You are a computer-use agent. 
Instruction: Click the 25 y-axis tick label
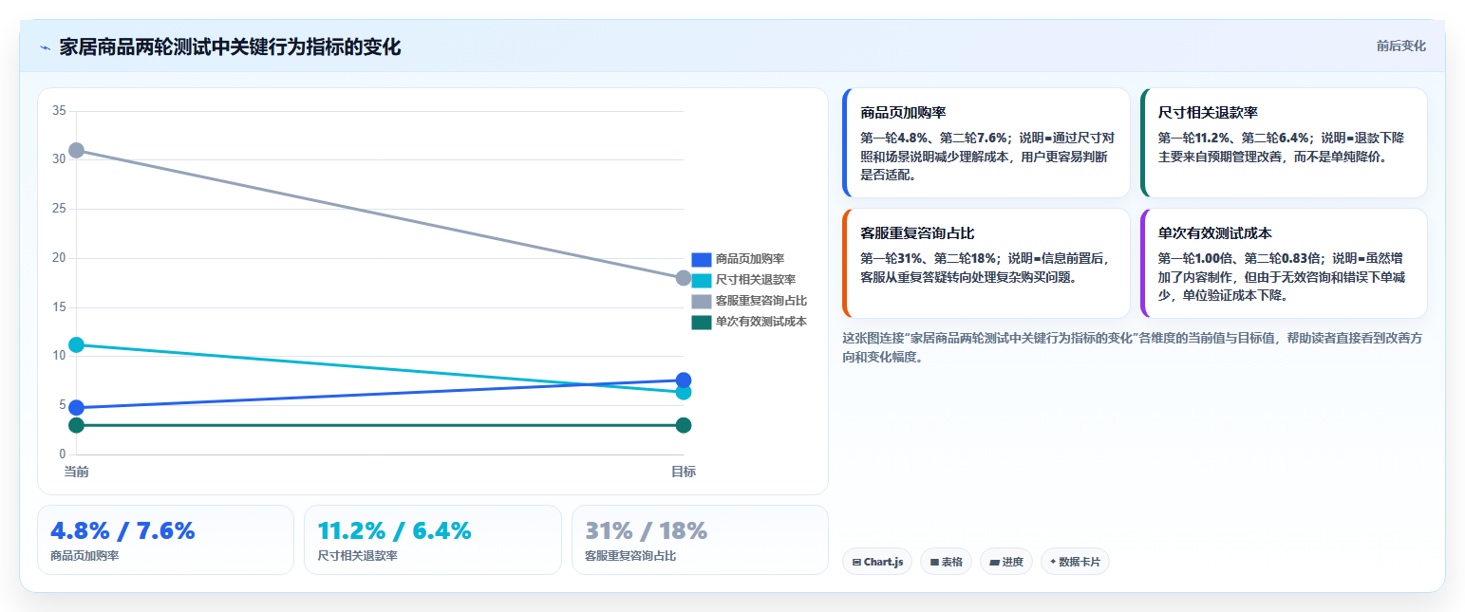pos(59,209)
